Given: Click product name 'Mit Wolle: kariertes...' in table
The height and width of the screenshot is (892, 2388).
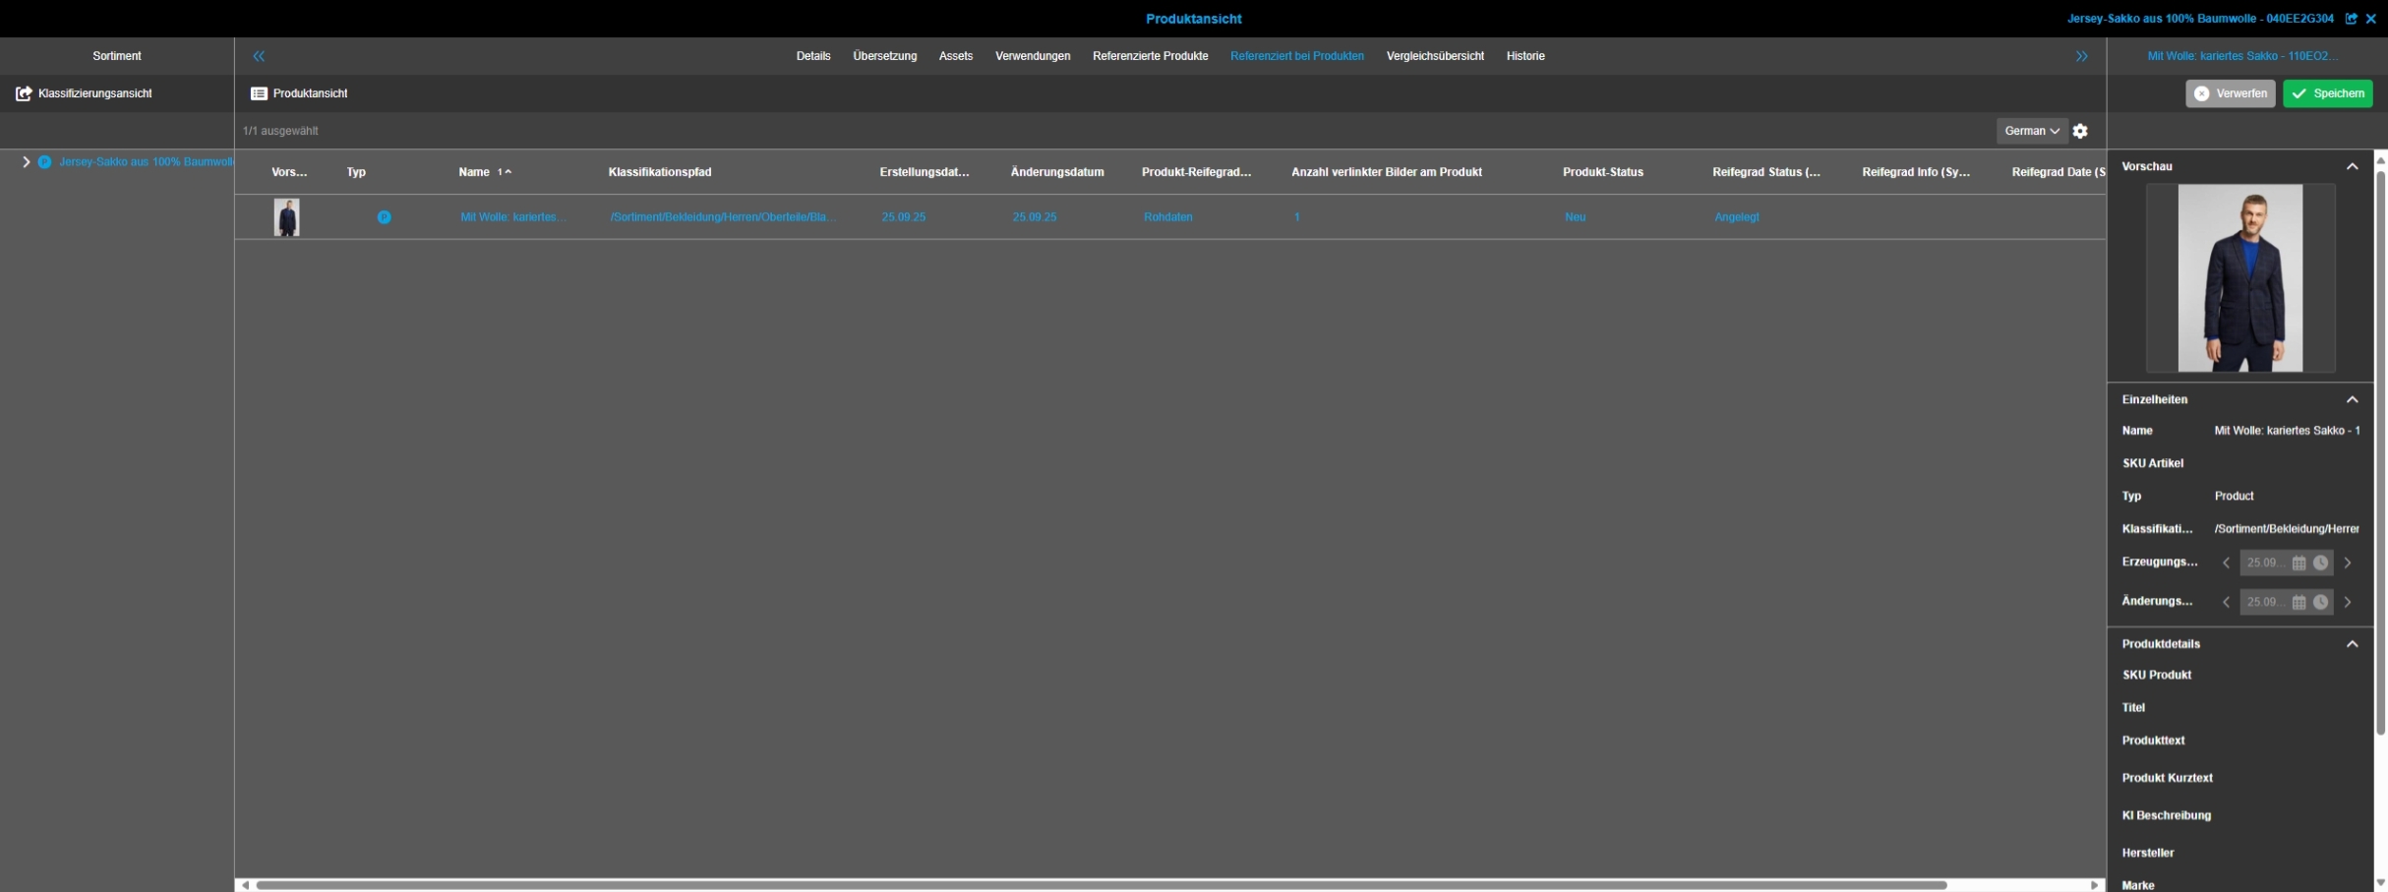Looking at the screenshot, I should [x=512, y=217].
